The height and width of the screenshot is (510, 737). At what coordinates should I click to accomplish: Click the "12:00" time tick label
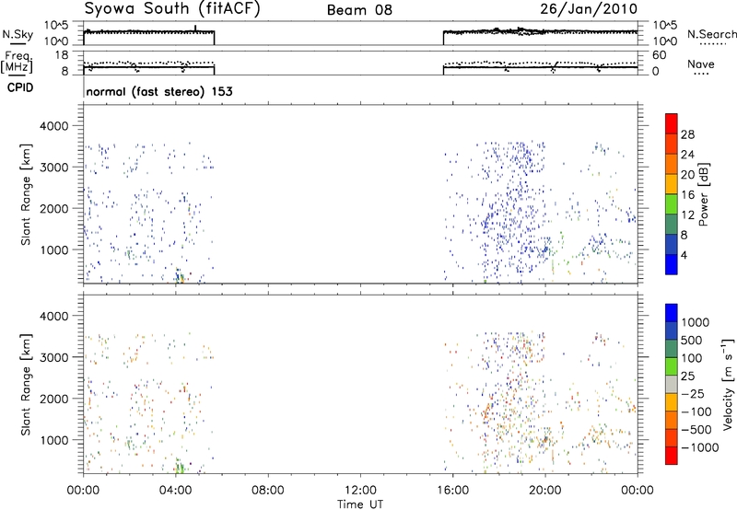coord(360,491)
